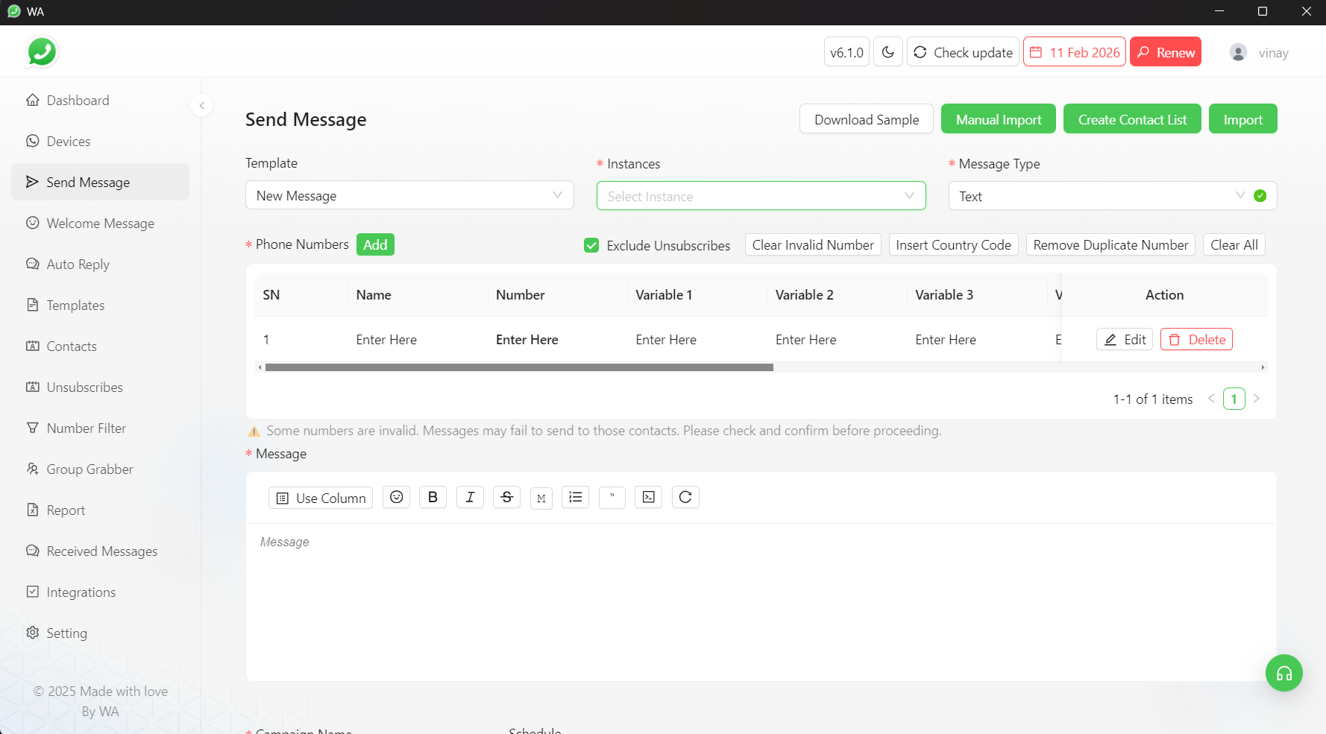Open Group Grabber from the sidebar

(89, 469)
